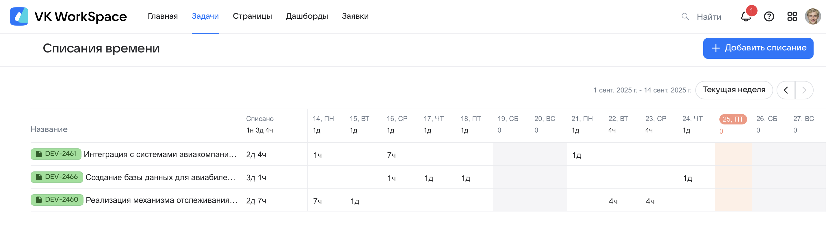Navigate to next week with right chevron

coord(803,90)
